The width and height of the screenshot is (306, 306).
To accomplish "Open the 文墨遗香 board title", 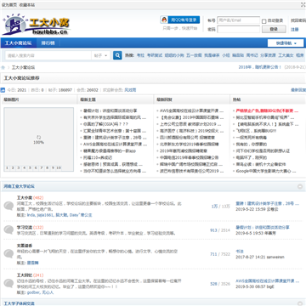I will (25, 246).
